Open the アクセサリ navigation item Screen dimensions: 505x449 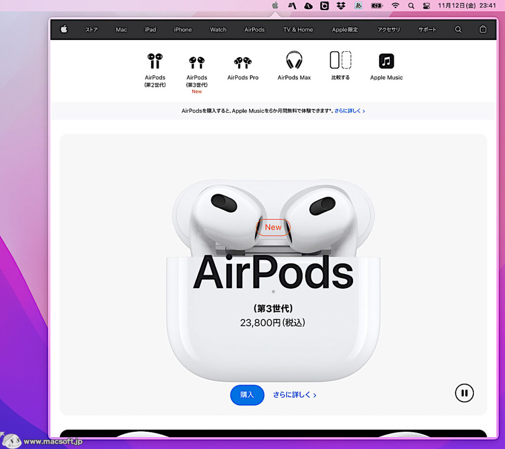click(389, 30)
